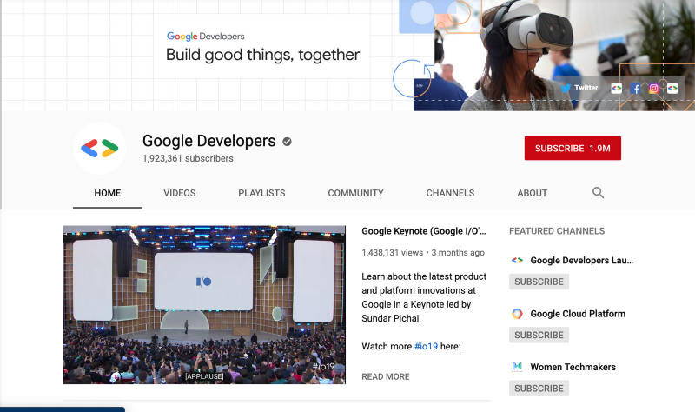Open the ABOUT tab
Screen dimensions: 695x412
pos(532,193)
